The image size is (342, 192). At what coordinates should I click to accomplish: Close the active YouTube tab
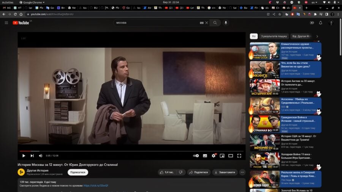[300, 8]
